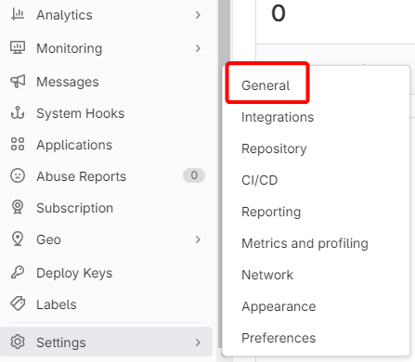
Task: Open Repository settings
Action: (274, 149)
